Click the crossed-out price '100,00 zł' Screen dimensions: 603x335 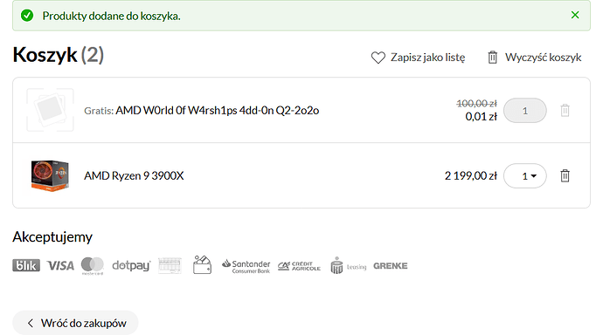(x=476, y=103)
